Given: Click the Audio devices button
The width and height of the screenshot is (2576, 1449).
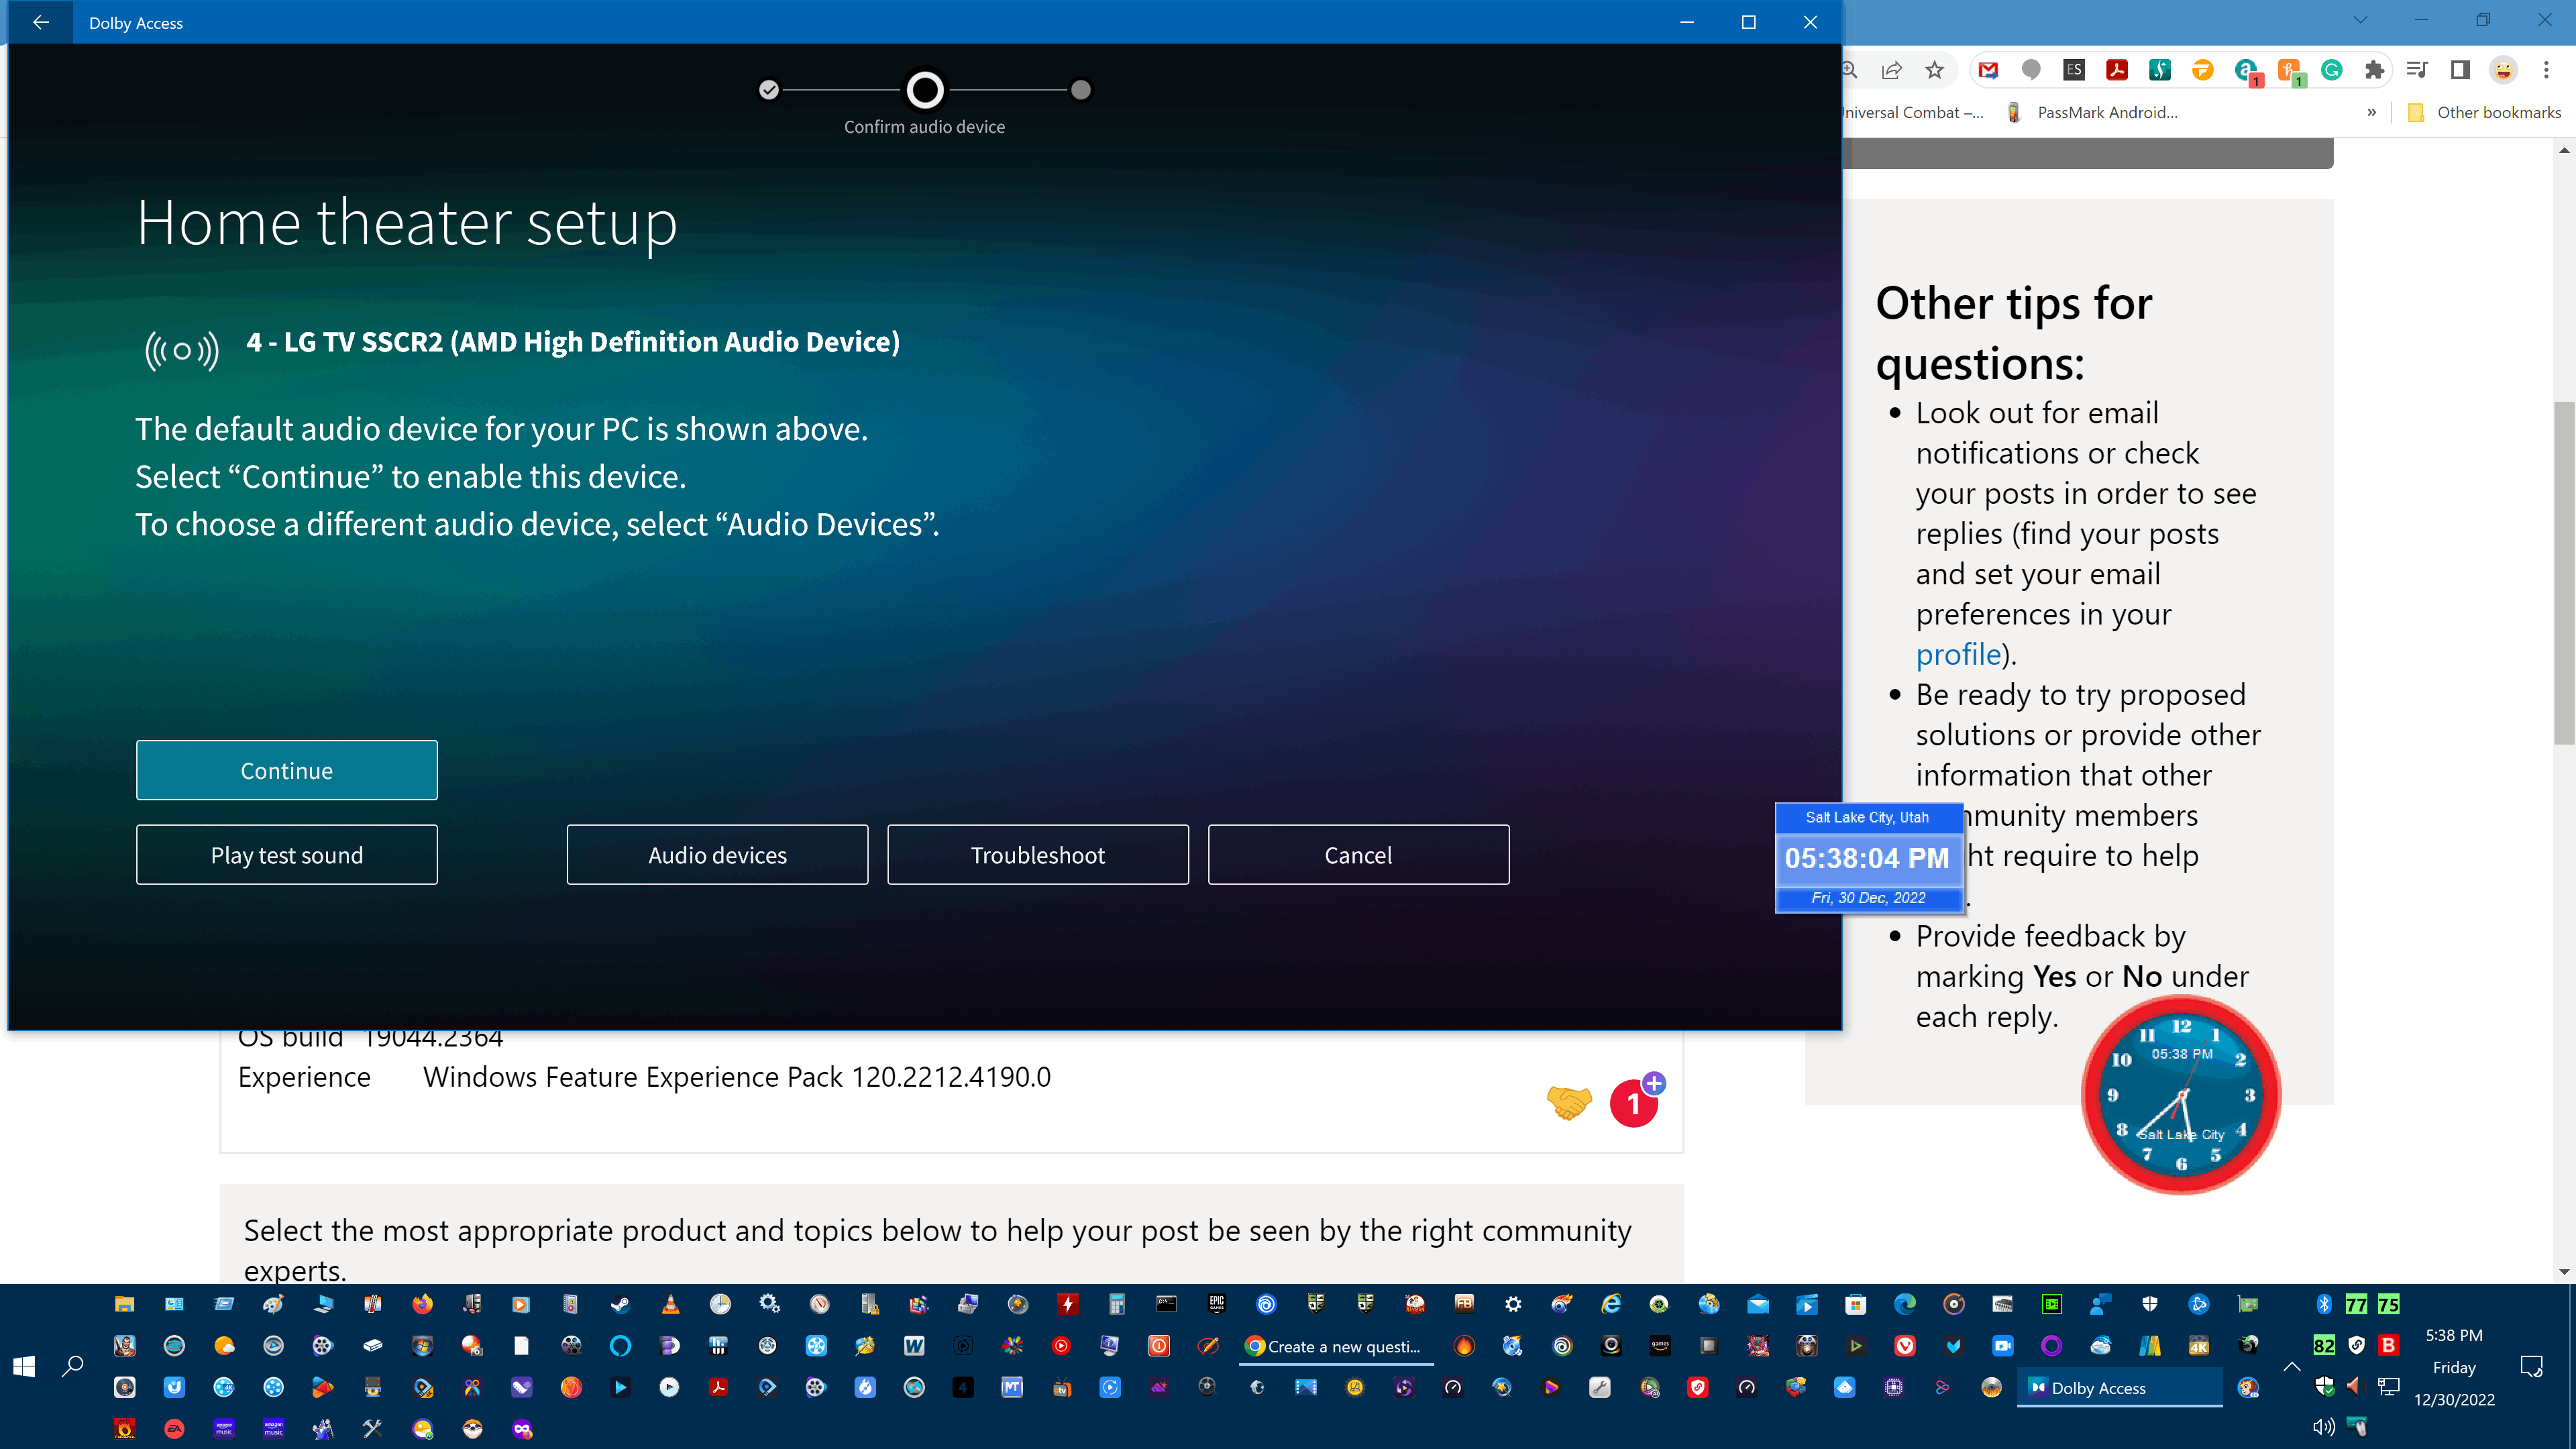Looking at the screenshot, I should [716, 855].
